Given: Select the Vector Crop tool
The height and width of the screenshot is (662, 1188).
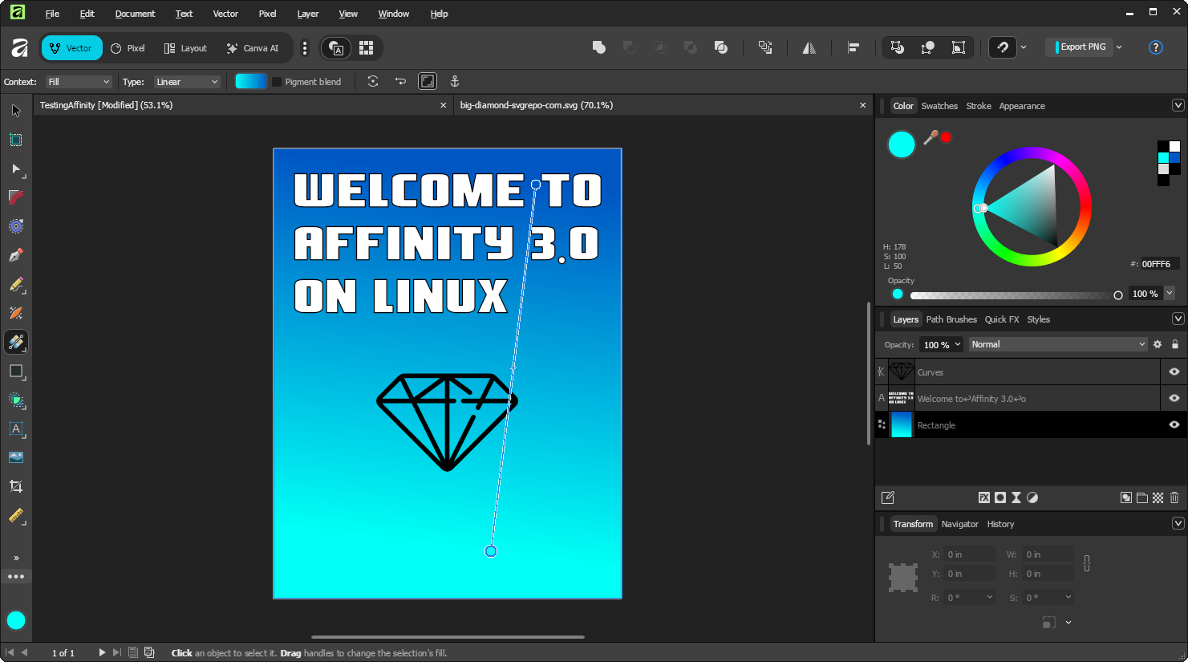Looking at the screenshot, I should click(x=16, y=486).
